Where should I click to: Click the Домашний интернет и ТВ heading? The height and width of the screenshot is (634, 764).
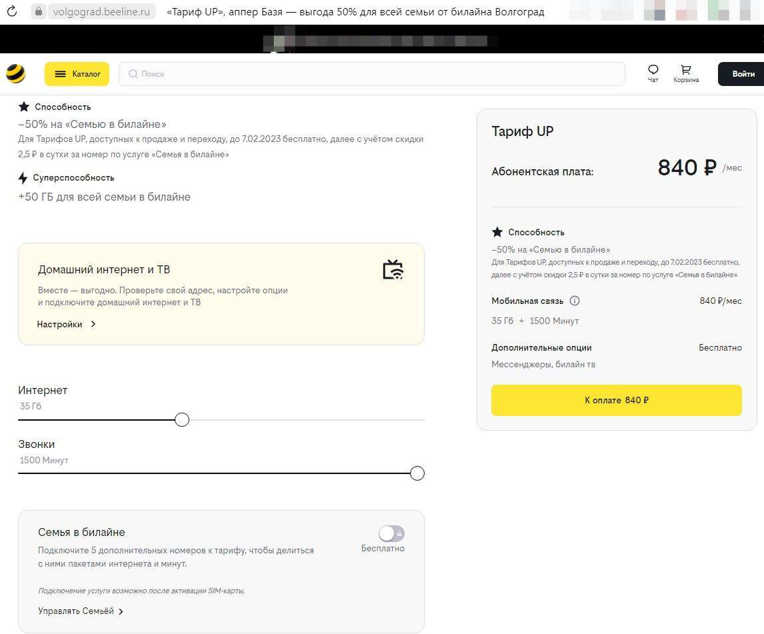click(x=104, y=269)
